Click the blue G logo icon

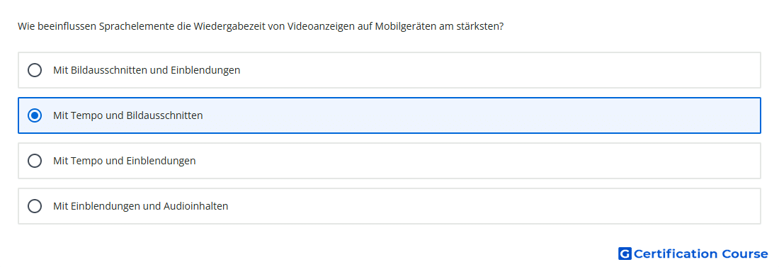click(625, 254)
